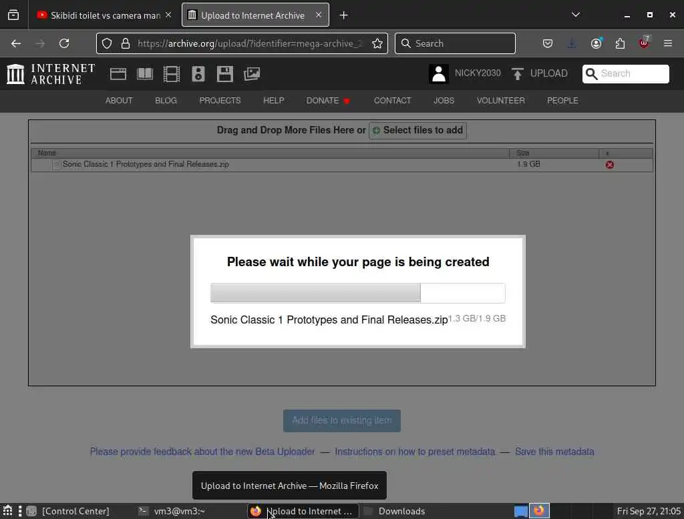Open Instructions on how to preset metadata
The image size is (684, 519).
coord(415,452)
